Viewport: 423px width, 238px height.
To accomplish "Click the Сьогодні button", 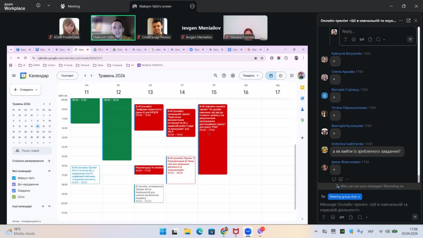I will pos(67,76).
